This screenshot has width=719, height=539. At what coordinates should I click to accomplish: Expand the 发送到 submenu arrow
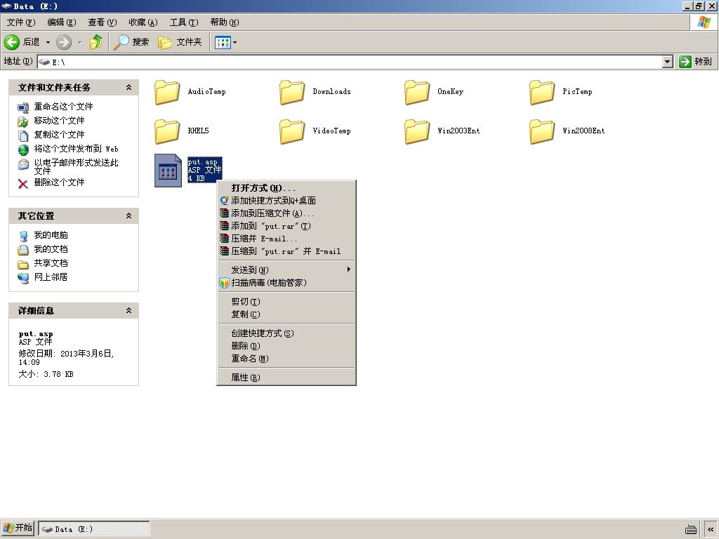(x=348, y=269)
